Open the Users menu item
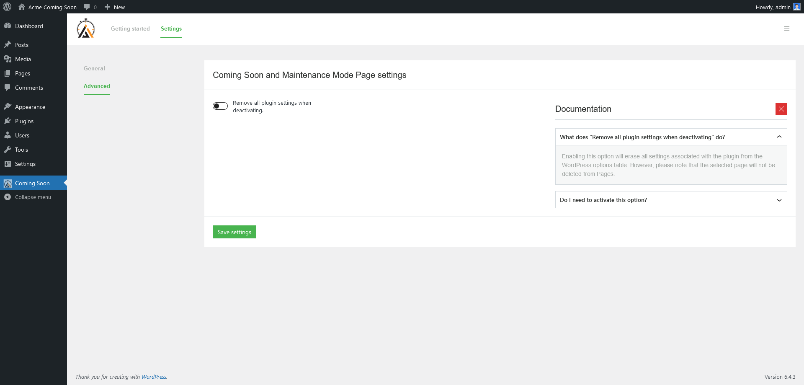The height and width of the screenshot is (385, 804). pos(33,135)
